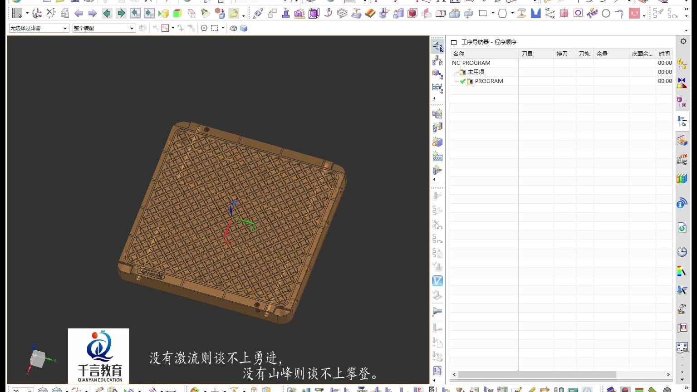Click the Create Tool icon
The height and width of the screenshot is (392, 697).
point(437,127)
